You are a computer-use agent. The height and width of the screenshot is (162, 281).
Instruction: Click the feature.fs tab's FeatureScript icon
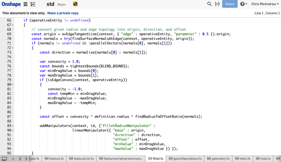point(47,159)
